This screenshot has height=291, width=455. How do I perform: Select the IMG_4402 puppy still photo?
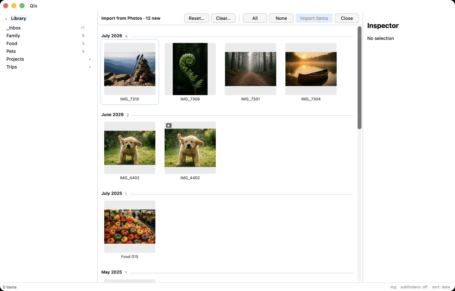pos(130,148)
